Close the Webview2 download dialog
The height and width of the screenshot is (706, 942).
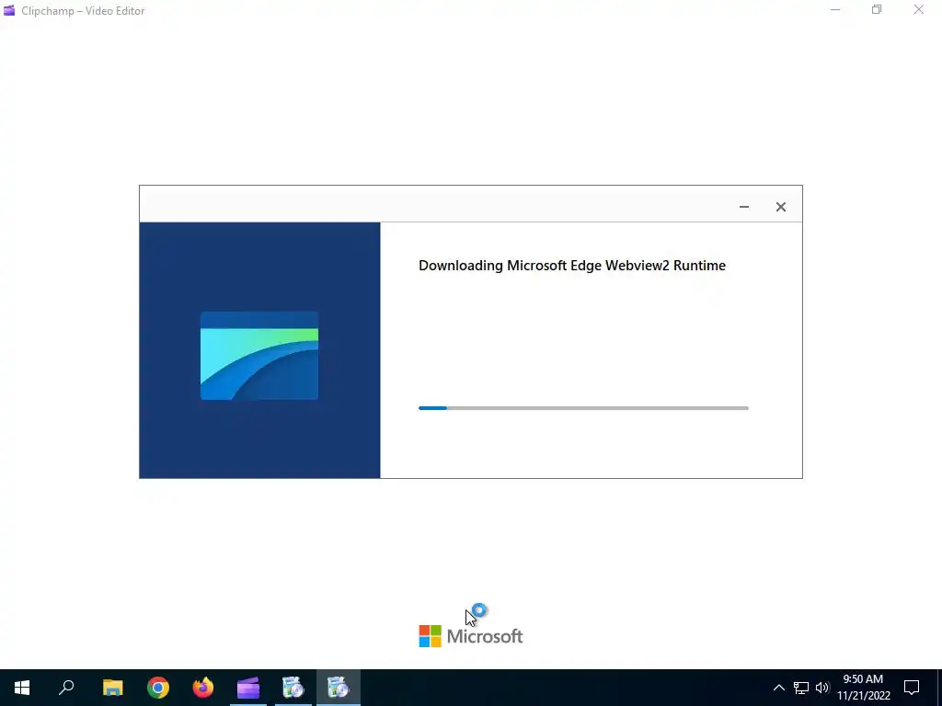[x=780, y=207]
